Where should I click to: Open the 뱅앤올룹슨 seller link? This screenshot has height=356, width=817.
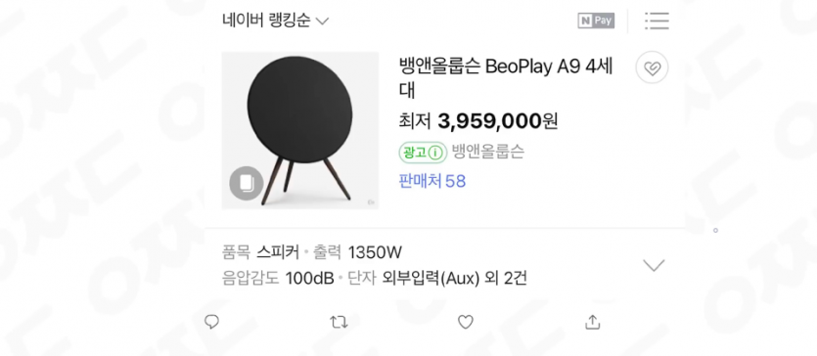[x=487, y=152]
